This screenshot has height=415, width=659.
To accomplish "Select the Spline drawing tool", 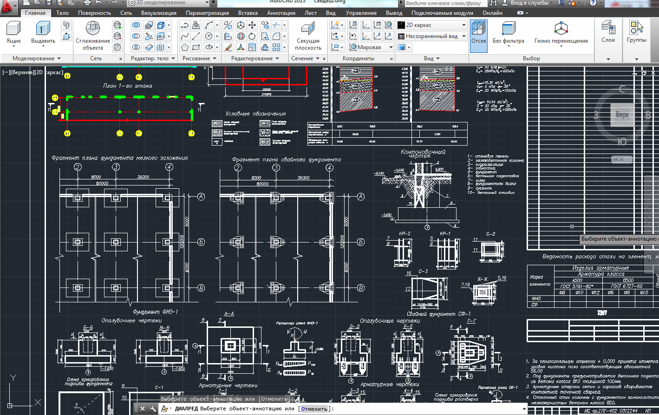I will (185, 36).
